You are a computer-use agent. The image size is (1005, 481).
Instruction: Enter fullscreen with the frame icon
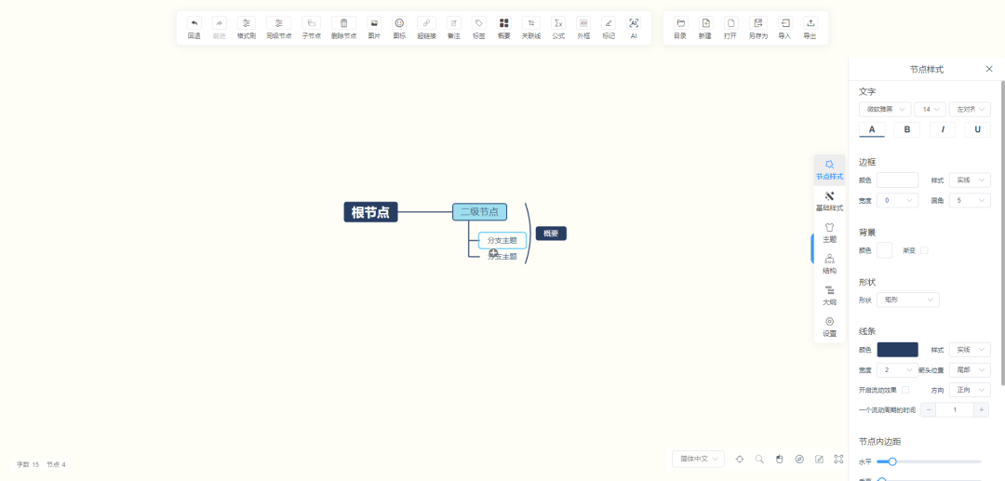coord(838,459)
